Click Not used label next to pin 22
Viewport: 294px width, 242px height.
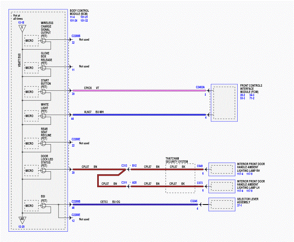point(84,143)
